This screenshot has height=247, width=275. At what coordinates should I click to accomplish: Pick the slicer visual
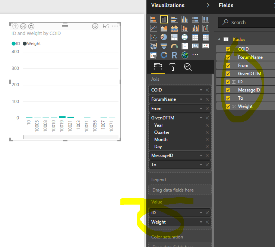(x=154, y=55)
